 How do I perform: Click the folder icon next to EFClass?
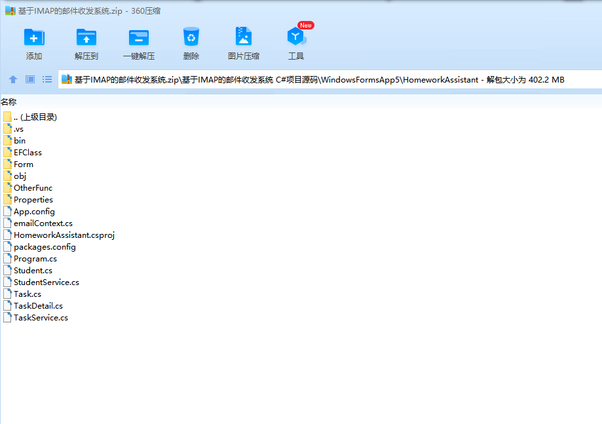[x=7, y=153]
